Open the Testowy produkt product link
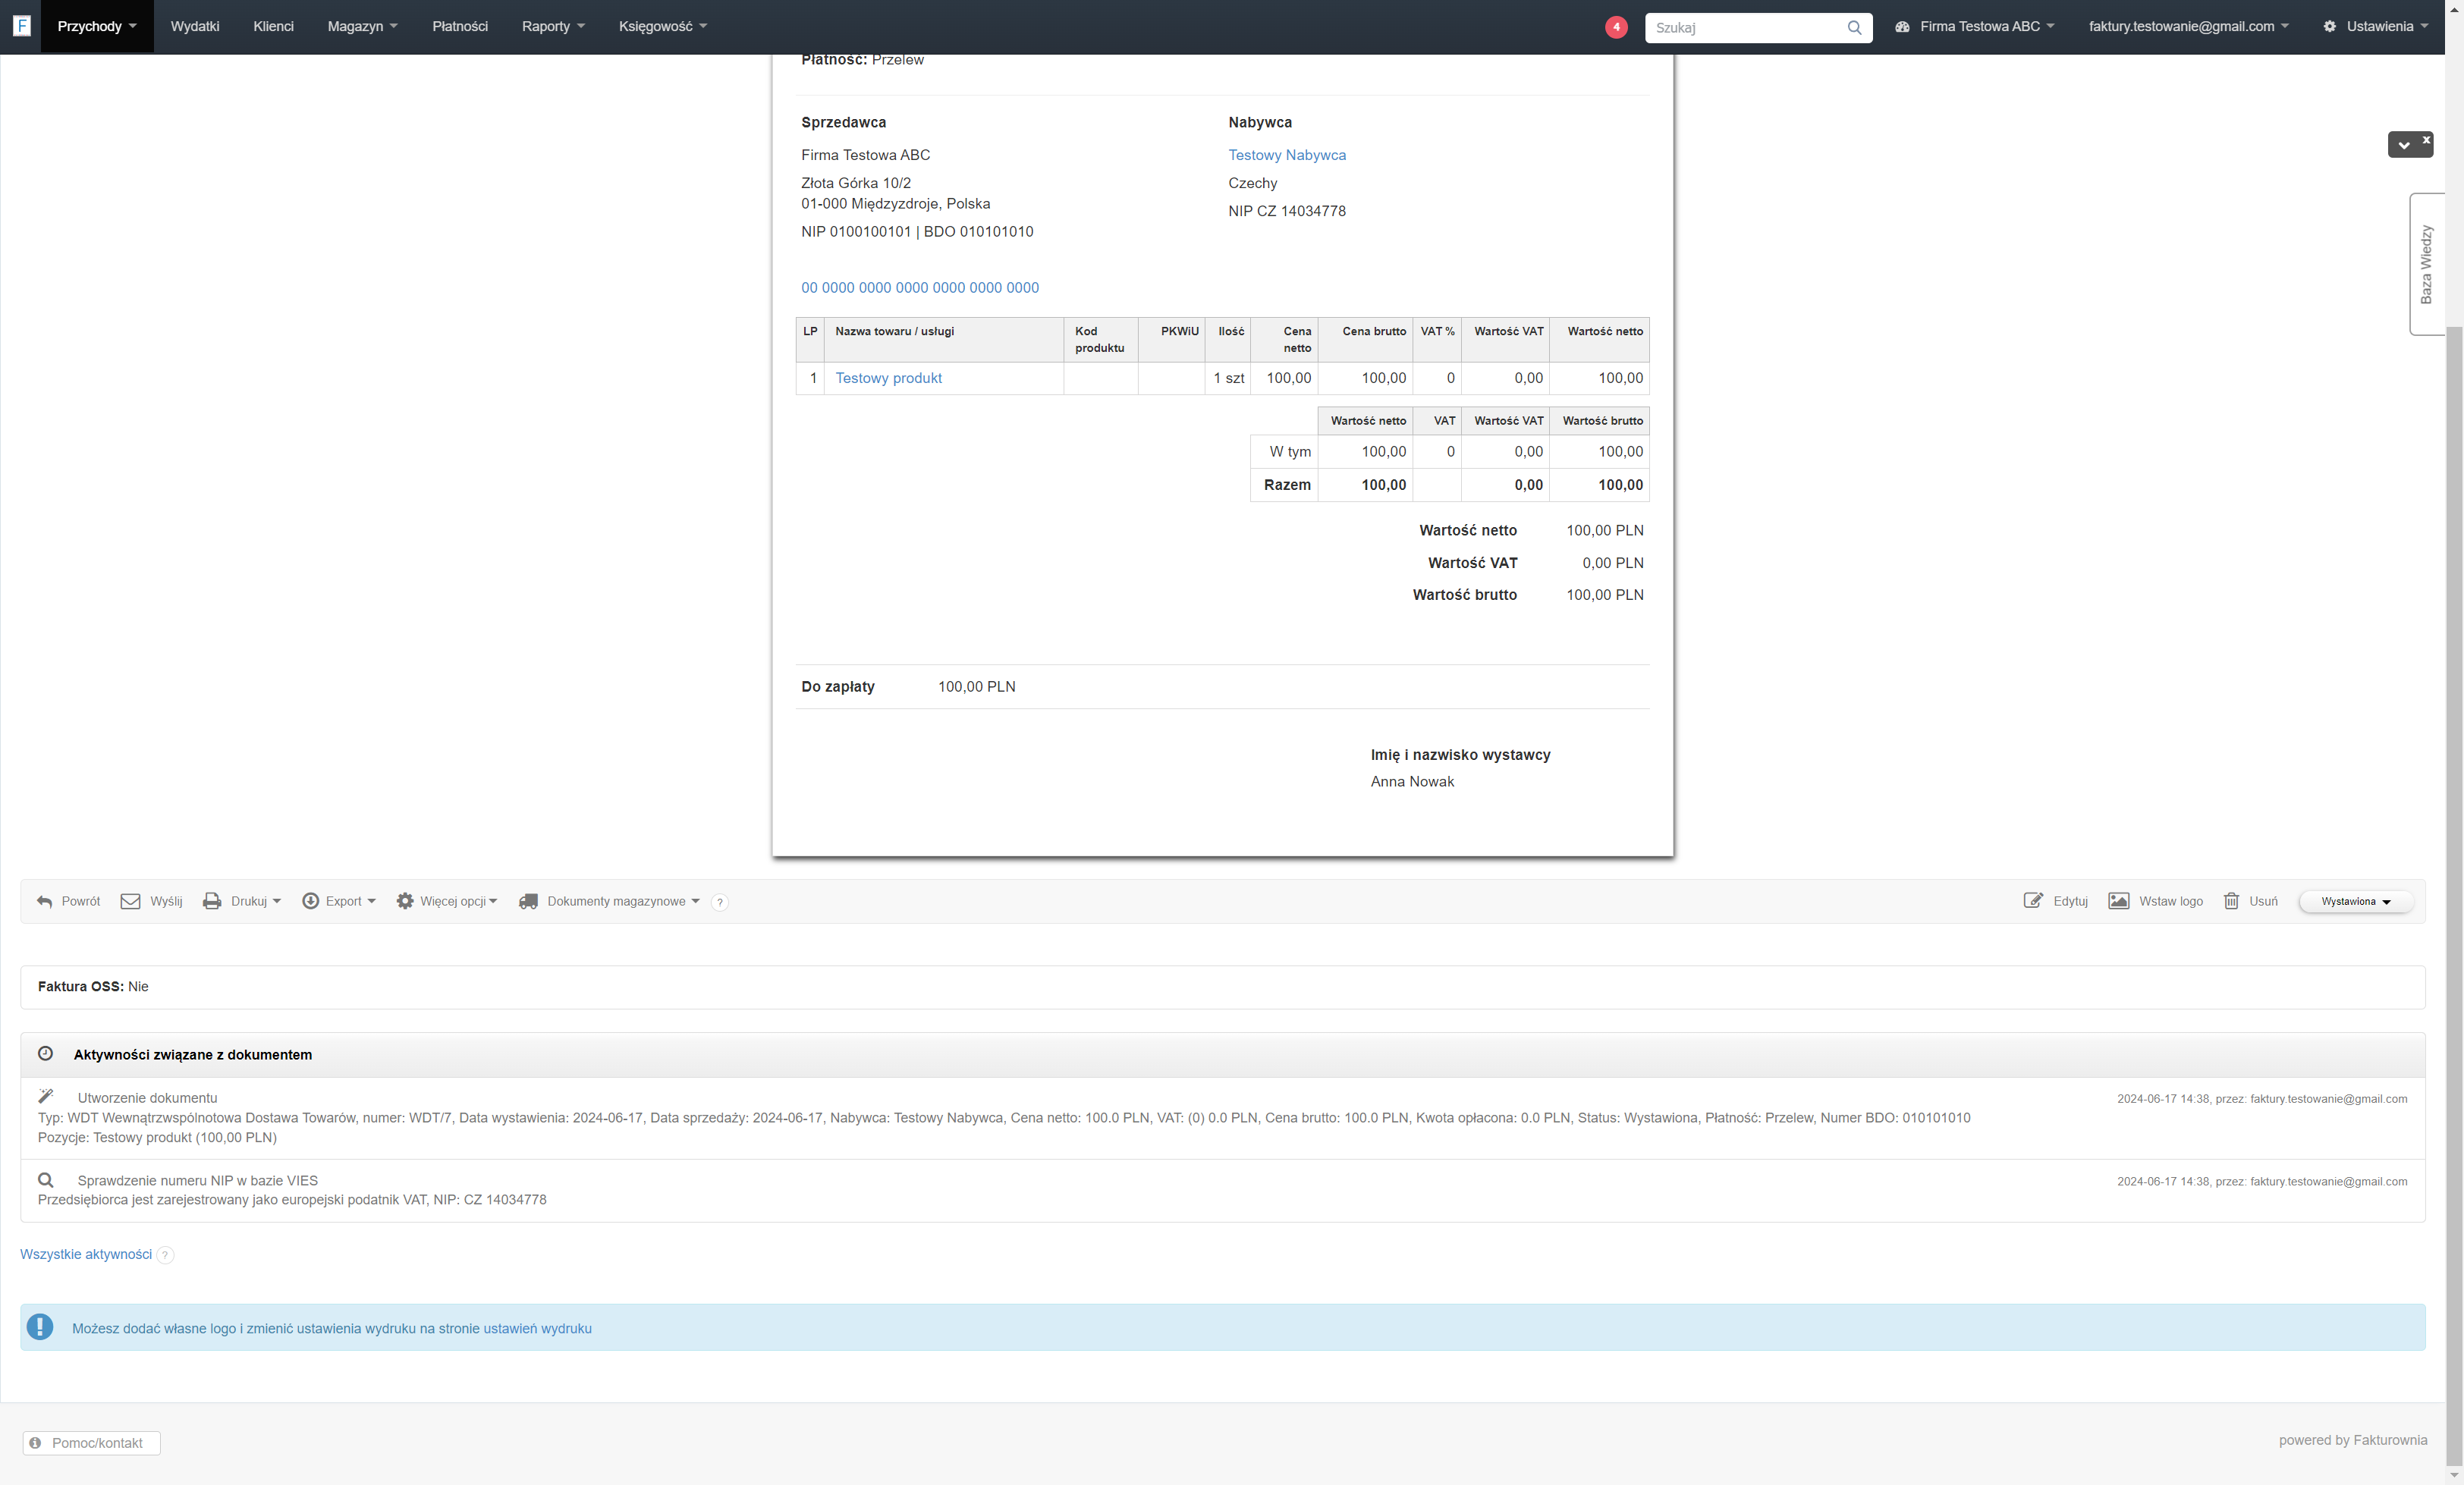The image size is (2464, 1485). 888,378
